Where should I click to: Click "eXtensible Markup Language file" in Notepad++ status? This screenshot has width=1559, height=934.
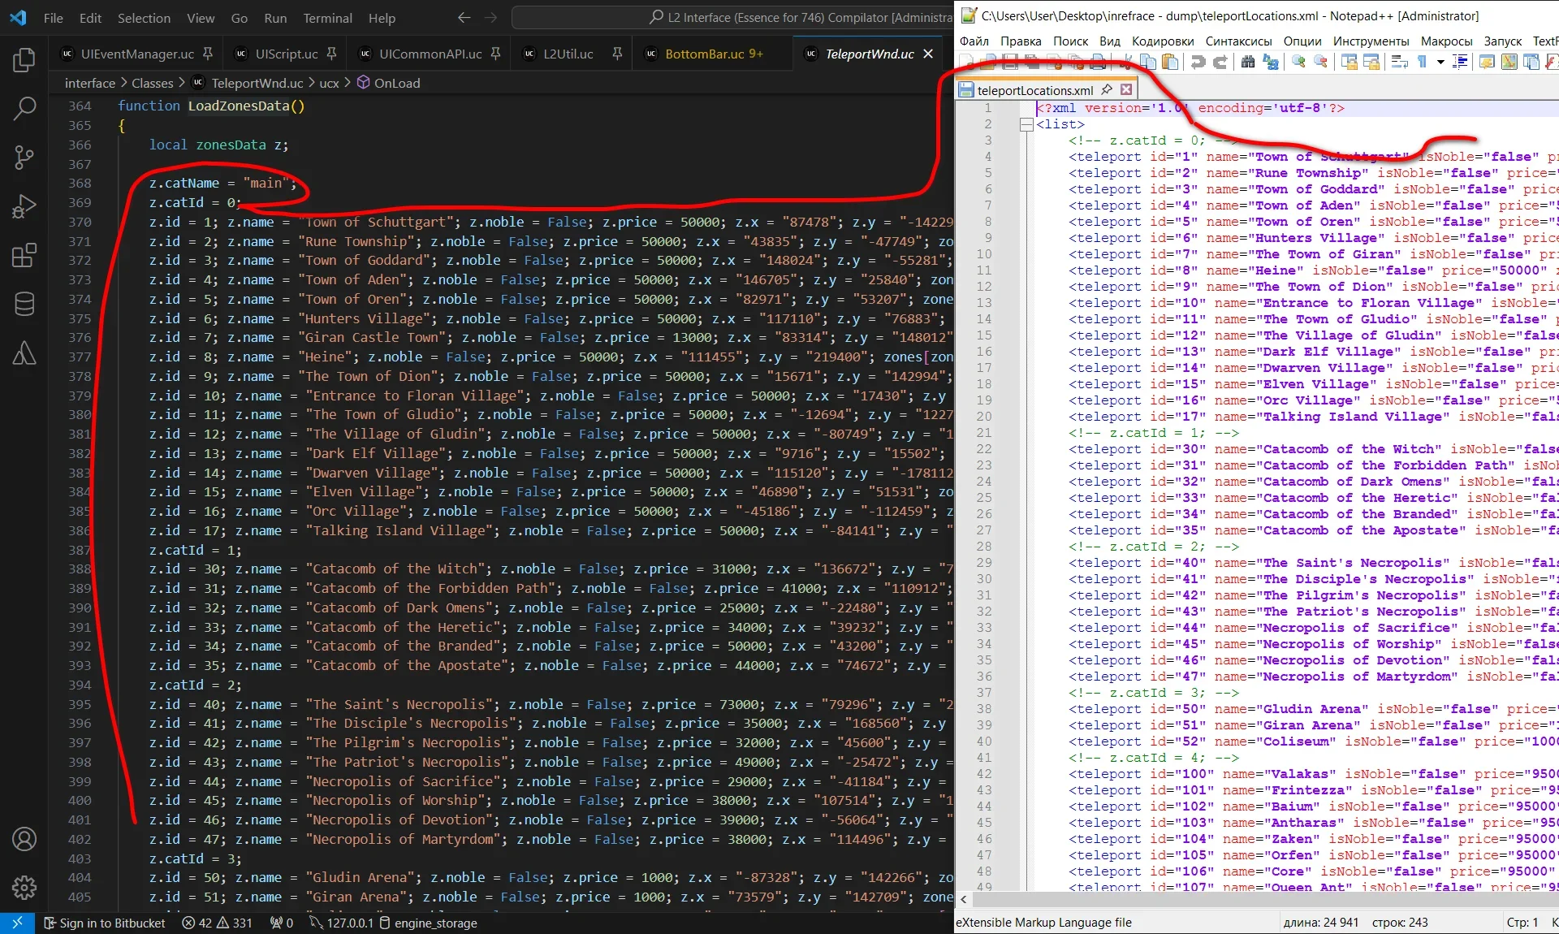point(1043,923)
